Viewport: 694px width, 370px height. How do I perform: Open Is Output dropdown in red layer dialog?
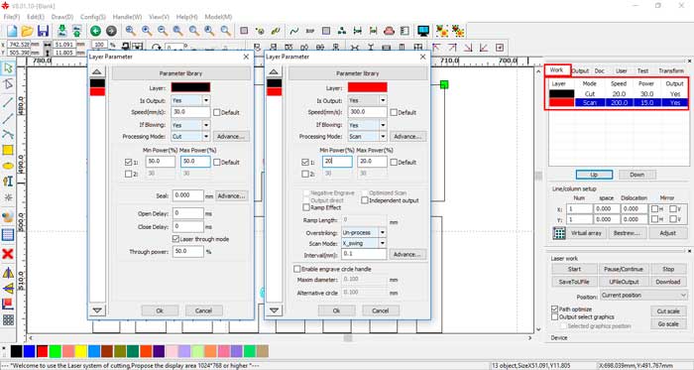(383, 100)
